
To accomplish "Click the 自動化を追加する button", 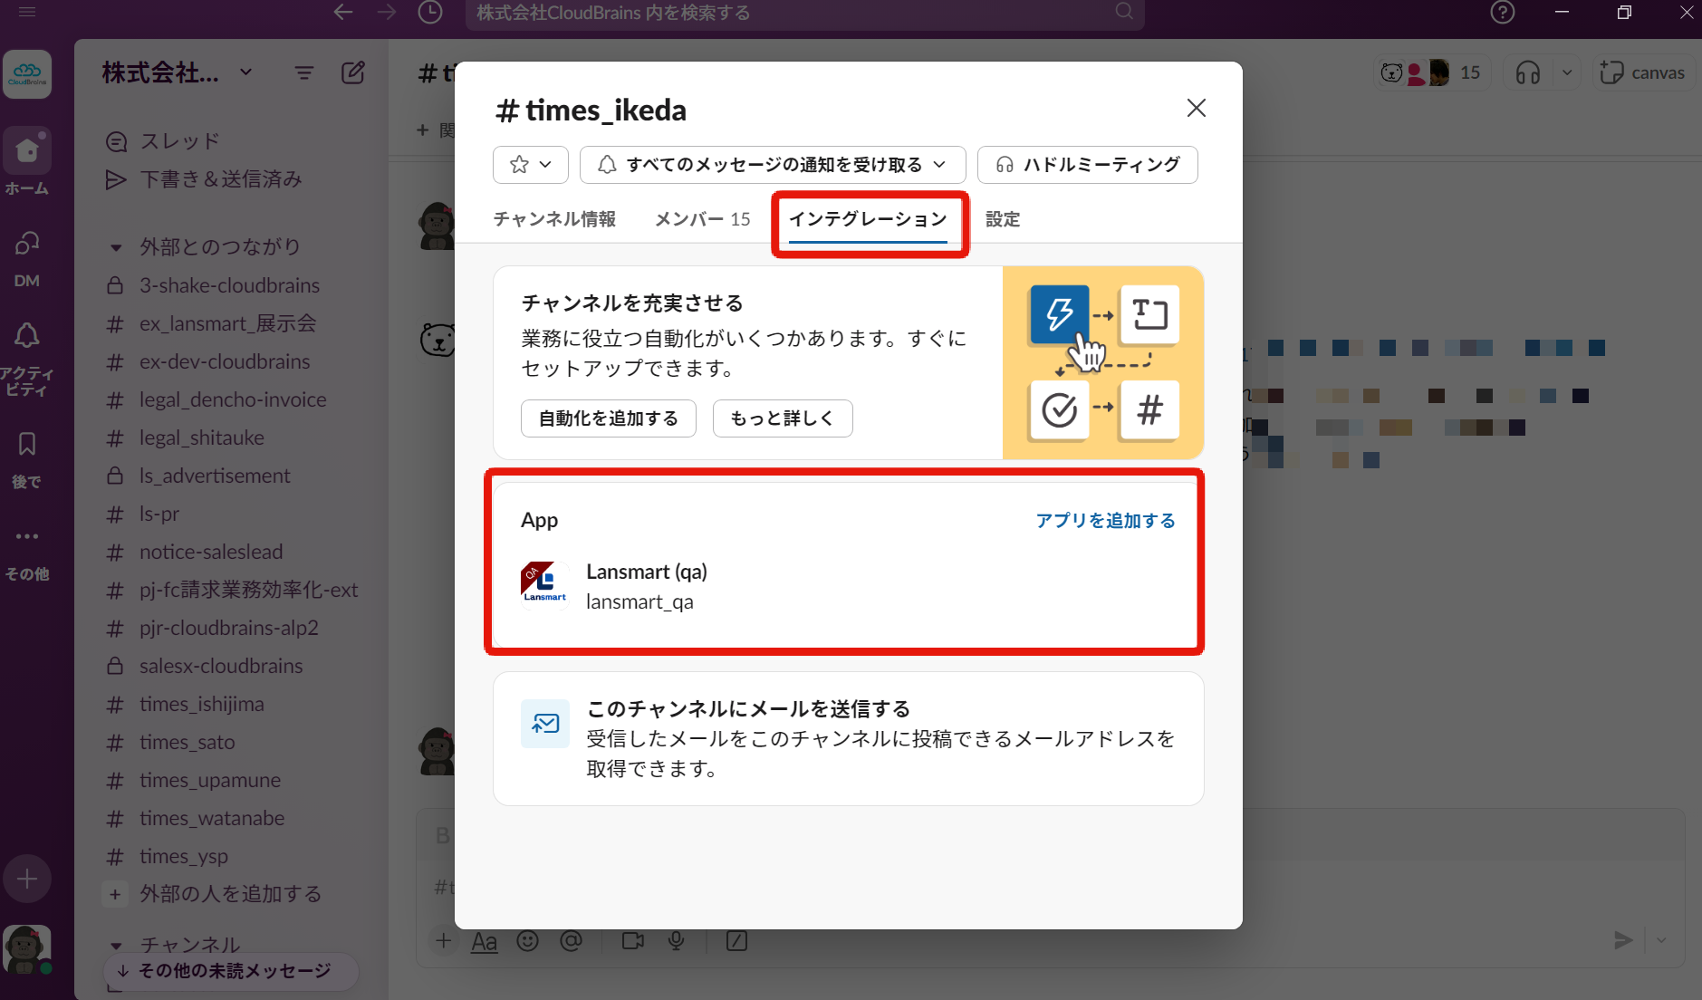I will pos(609,418).
